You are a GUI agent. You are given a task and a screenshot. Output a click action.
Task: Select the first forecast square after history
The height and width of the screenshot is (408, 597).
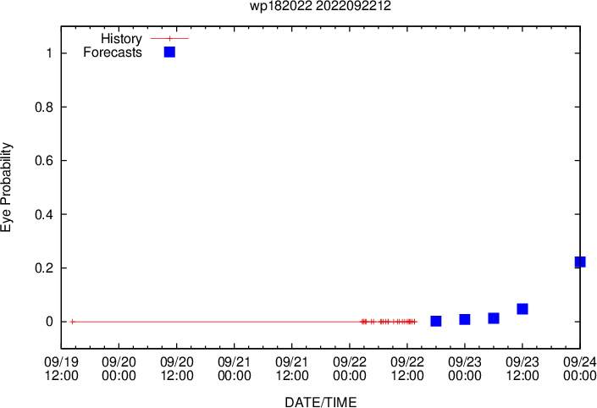point(436,321)
